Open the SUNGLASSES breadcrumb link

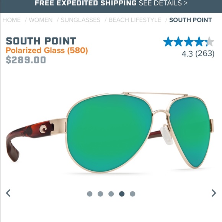pos(80,20)
